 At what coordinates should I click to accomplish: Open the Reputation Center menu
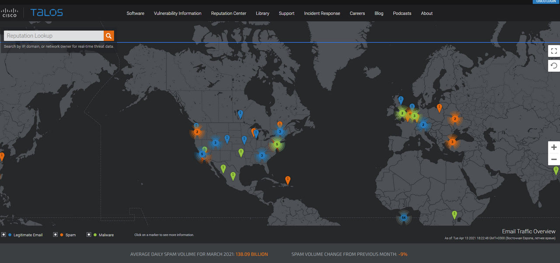[228, 14]
